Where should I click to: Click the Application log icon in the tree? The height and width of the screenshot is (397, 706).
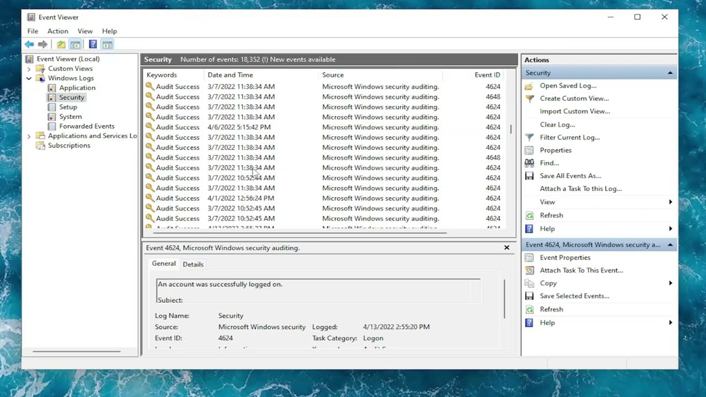(x=52, y=88)
